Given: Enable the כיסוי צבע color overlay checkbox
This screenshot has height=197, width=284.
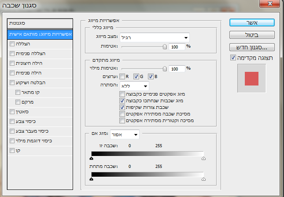Looking at the screenshot, I should (x=12, y=122).
